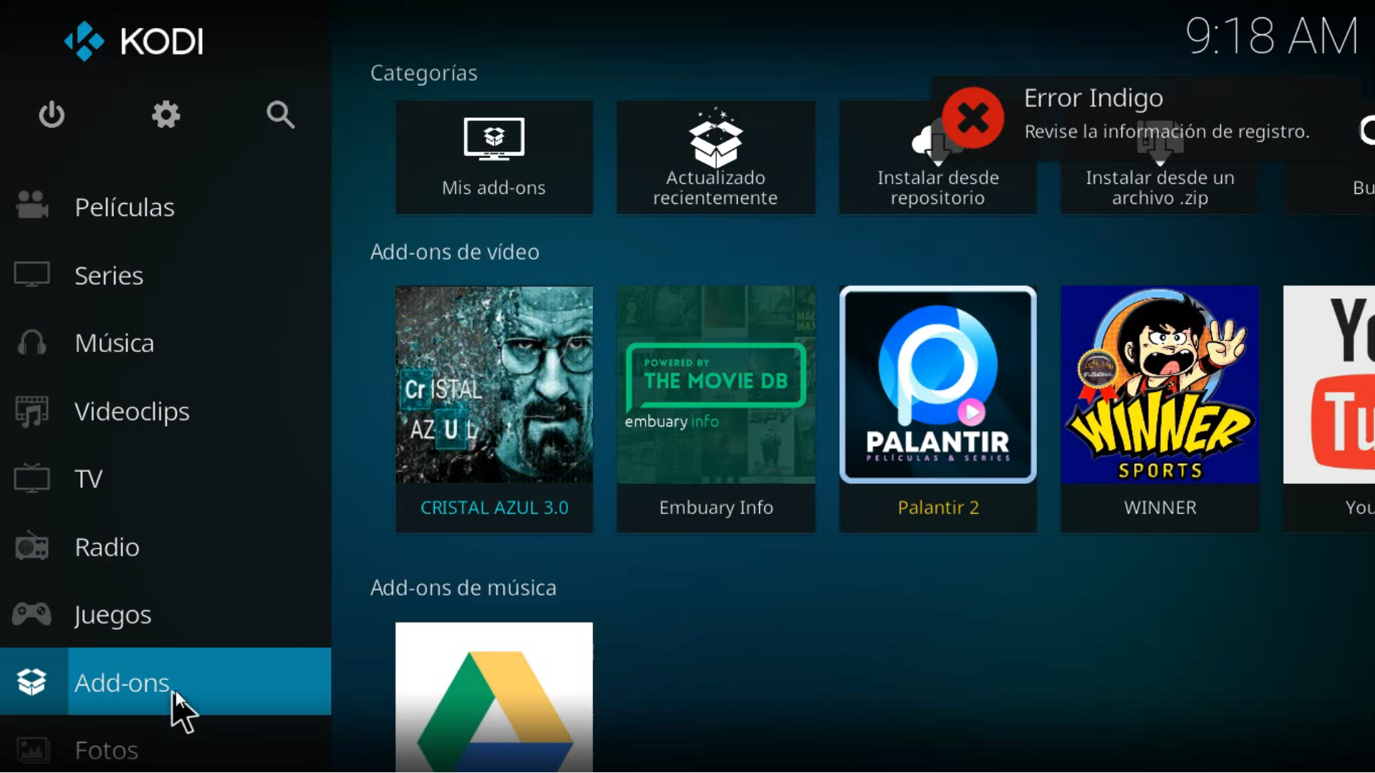
Task: Open the Embuary Info add-on
Action: [715, 408]
